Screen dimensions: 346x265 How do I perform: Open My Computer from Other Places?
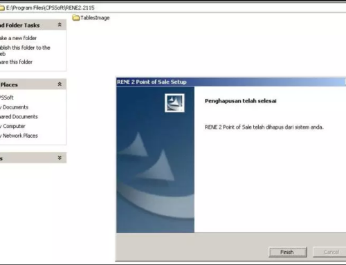click(12, 126)
